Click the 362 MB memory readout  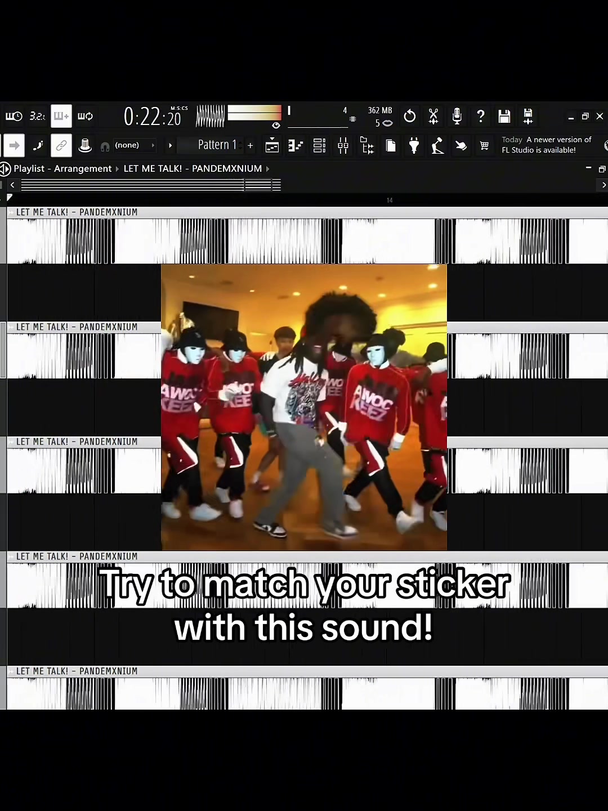380,110
